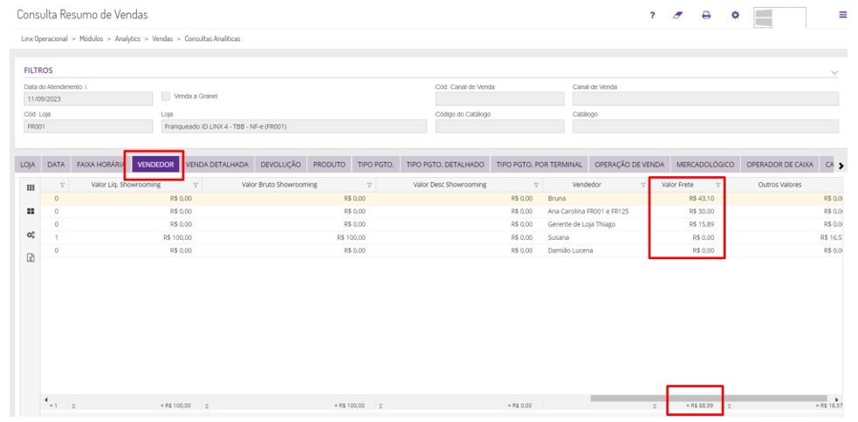Image resolution: width=858 pixels, height=422 pixels.
Task: Select Ana Carolina FR001 e FR125 row
Action: pyautogui.click(x=440, y=211)
